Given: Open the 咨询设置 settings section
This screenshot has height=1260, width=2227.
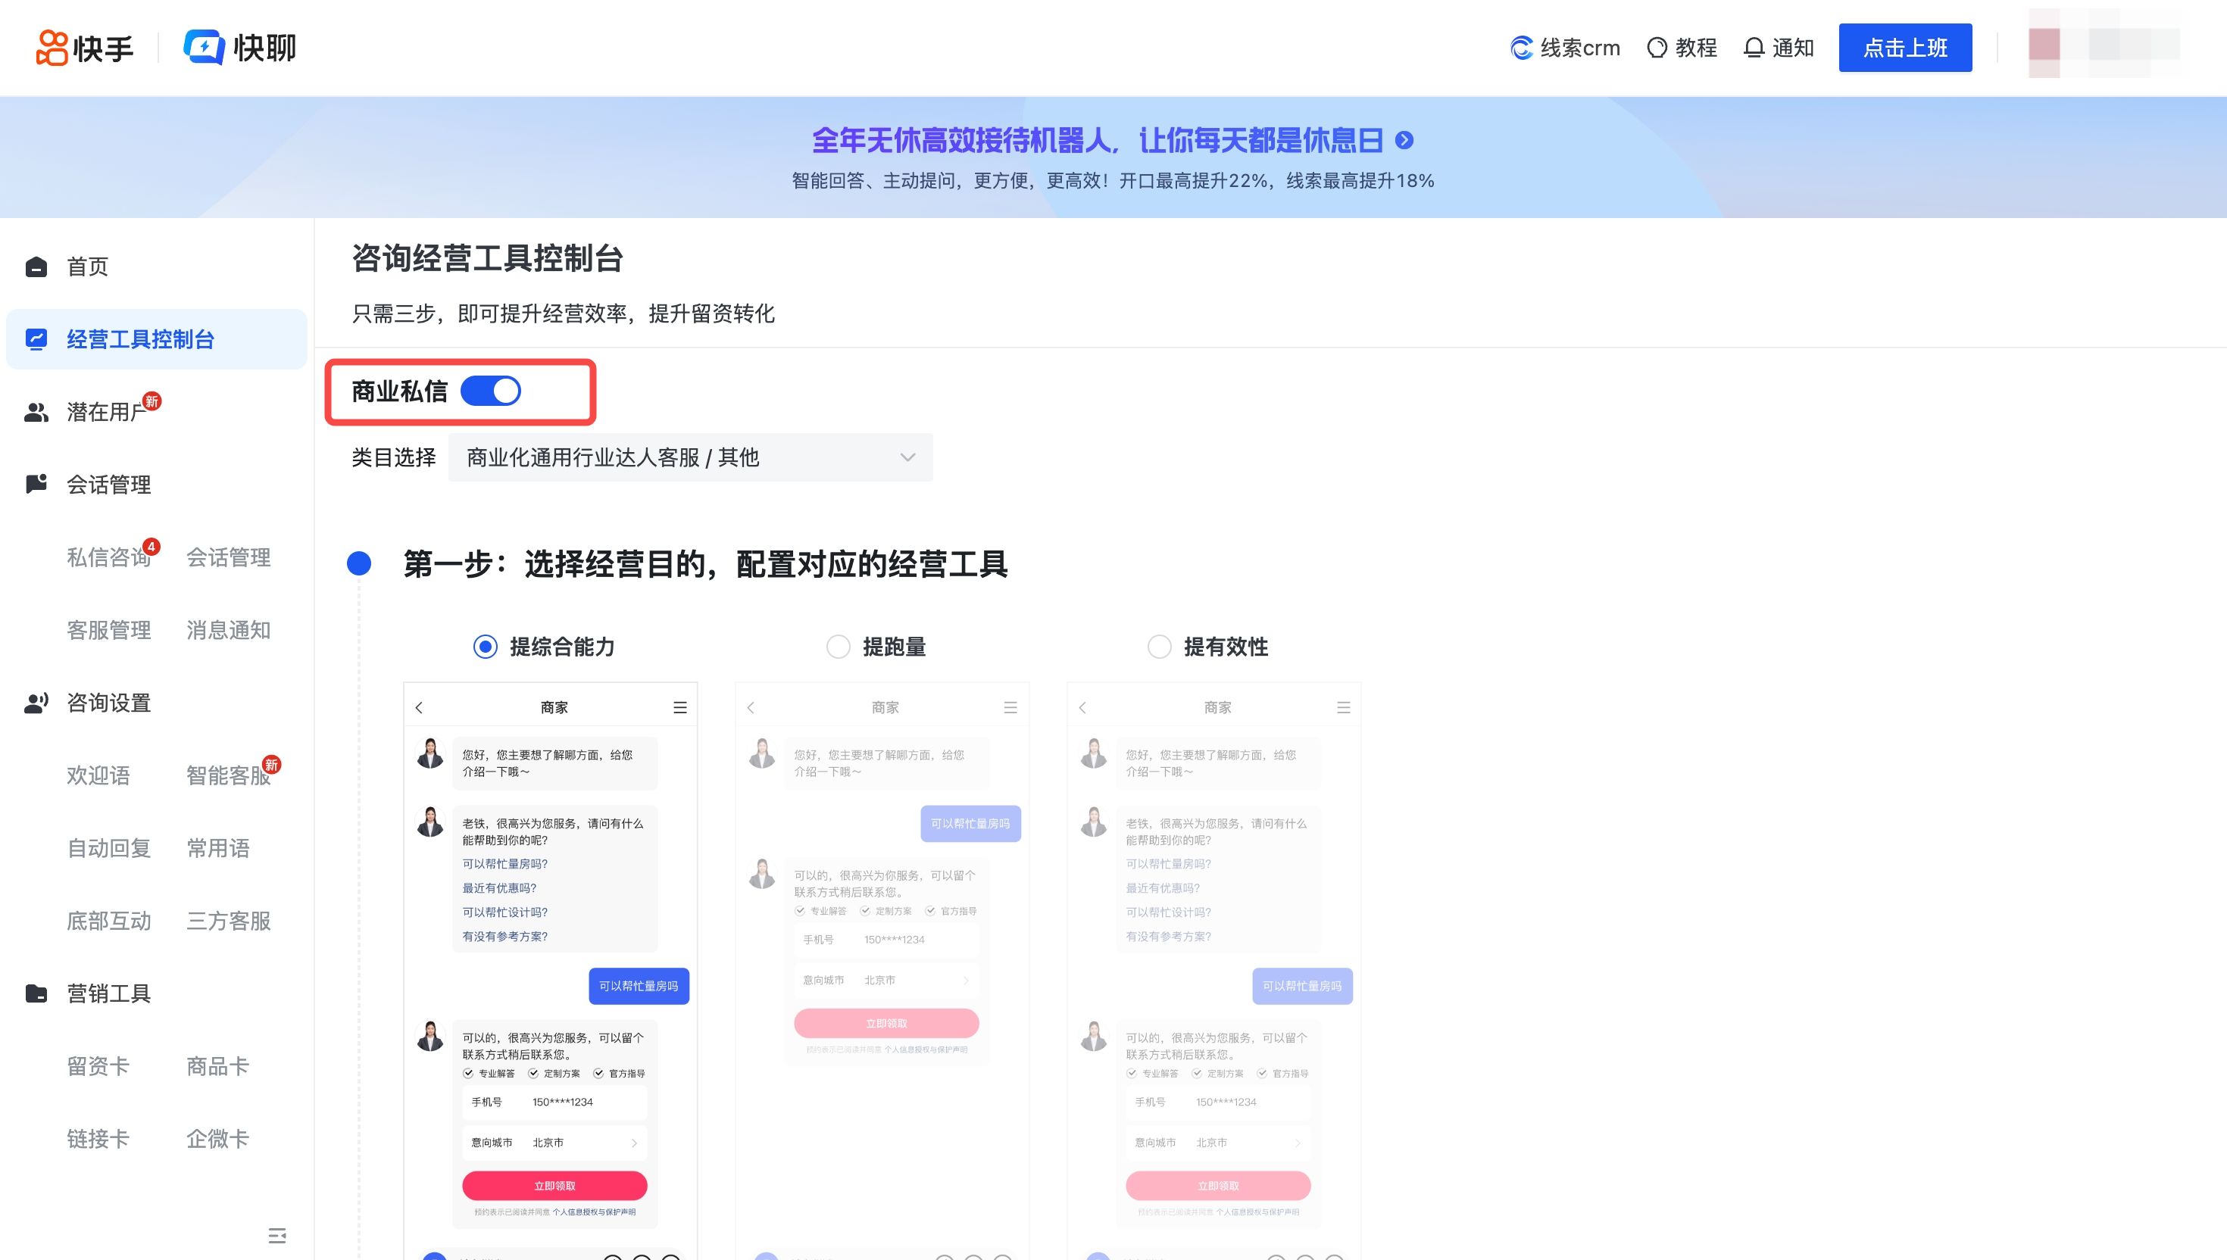Looking at the screenshot, I should coord(36,703).
